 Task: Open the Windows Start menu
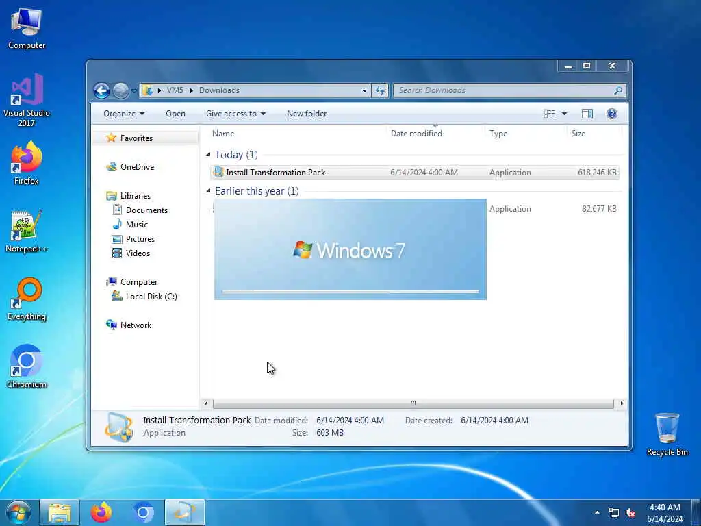[x=18, y=512]
